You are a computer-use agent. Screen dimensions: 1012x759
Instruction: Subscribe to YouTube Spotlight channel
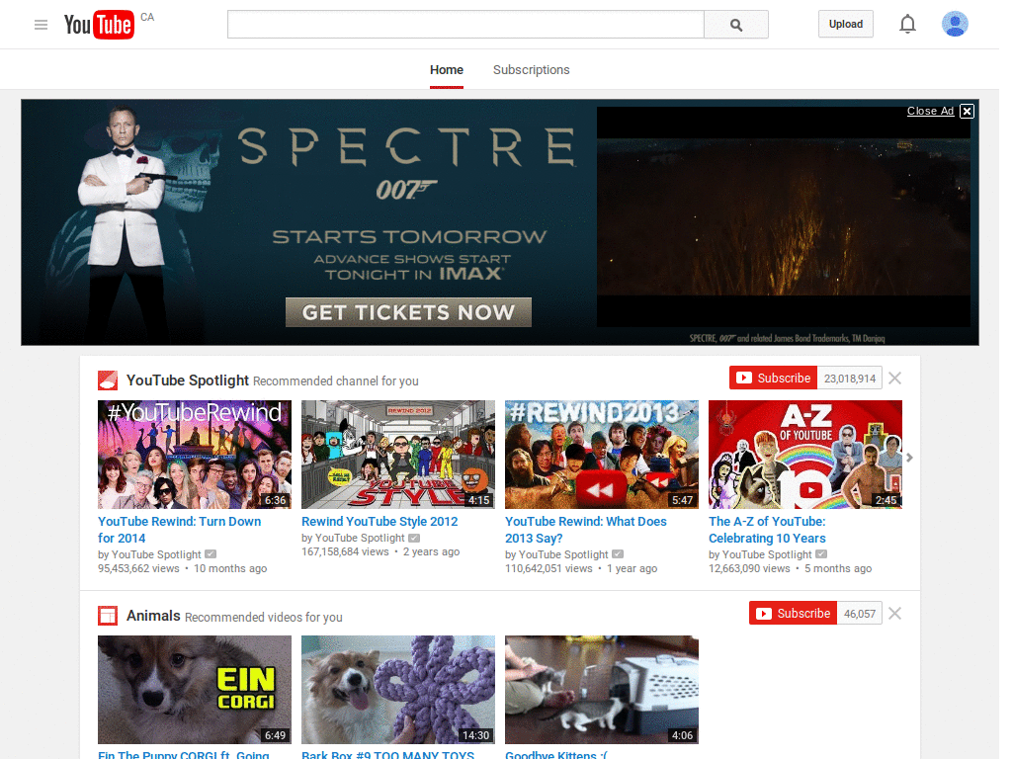click(773, 379)
